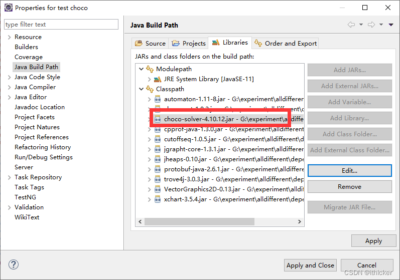Click the Add Library... button
This screenshot has width=400, height=280.
[349, 118]
